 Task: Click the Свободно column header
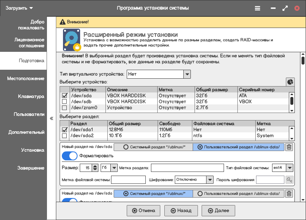click(175, 123)
